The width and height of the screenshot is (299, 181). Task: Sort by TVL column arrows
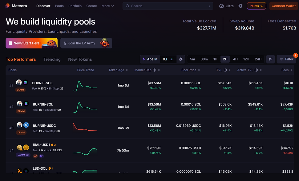coord(230,70)
